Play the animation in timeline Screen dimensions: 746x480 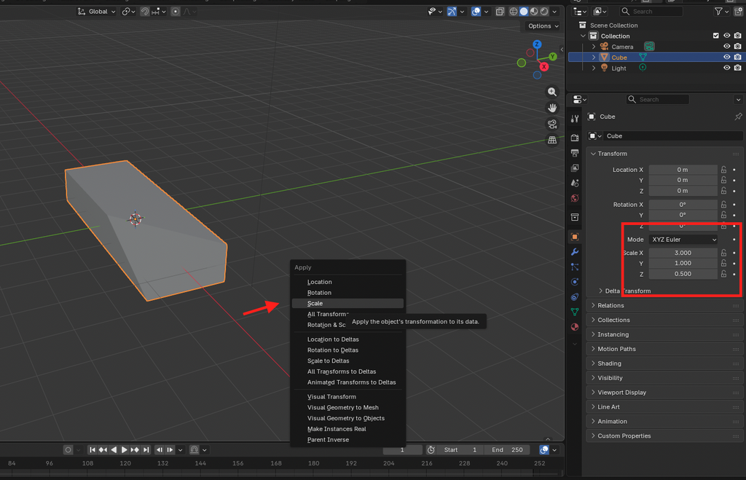(x=124, y=449)
